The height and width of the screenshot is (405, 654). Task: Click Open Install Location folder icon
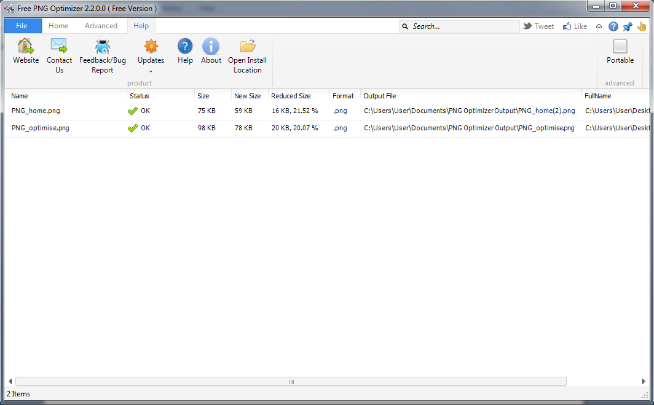[247, 46]
